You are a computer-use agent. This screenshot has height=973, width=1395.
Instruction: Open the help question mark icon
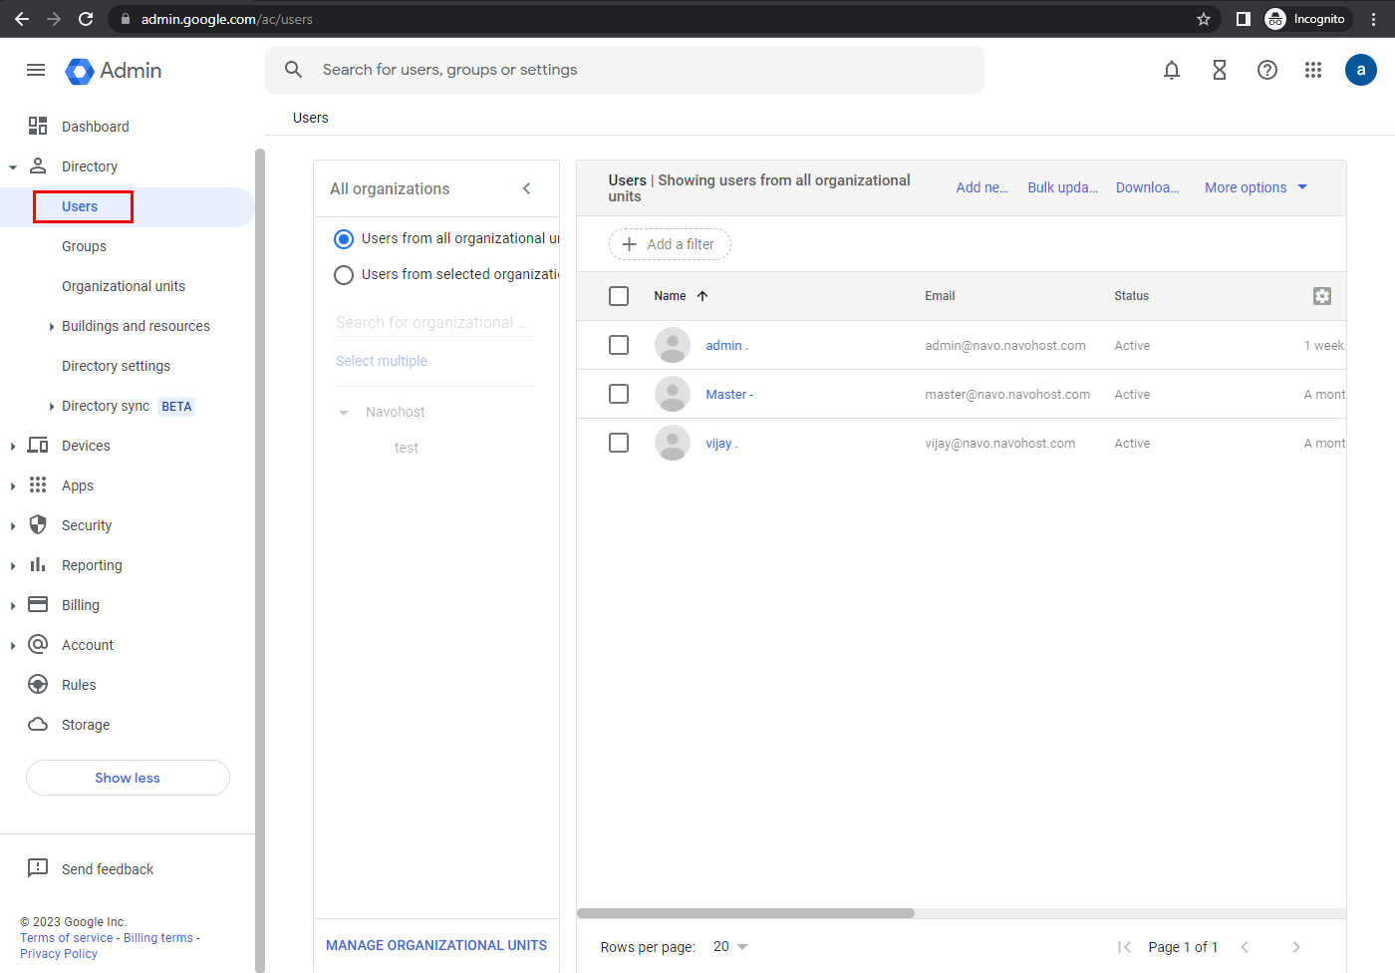(x=1267, y=70)
